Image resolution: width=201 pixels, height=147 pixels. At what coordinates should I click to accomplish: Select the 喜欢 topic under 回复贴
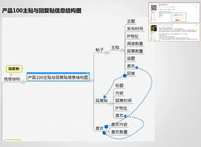pyautogui.click(x=119, y=116)
